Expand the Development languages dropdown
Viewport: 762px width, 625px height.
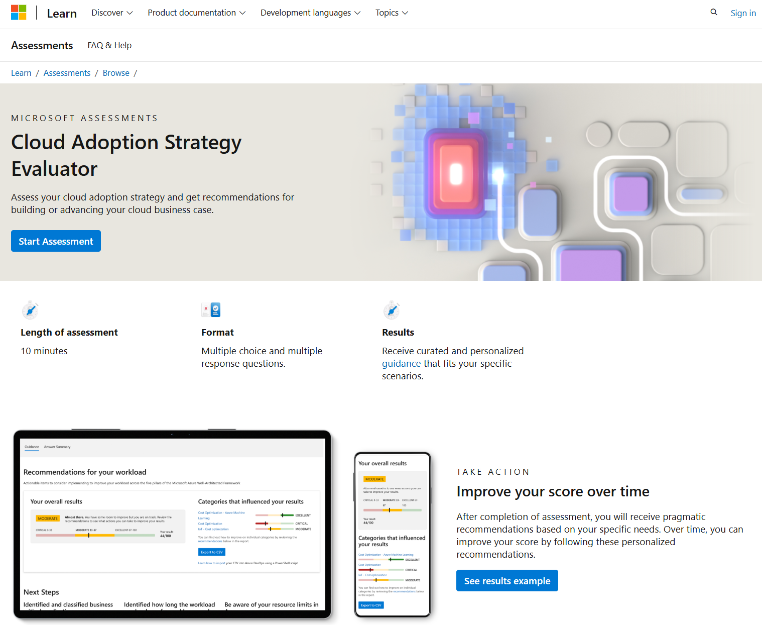(310, 13)
